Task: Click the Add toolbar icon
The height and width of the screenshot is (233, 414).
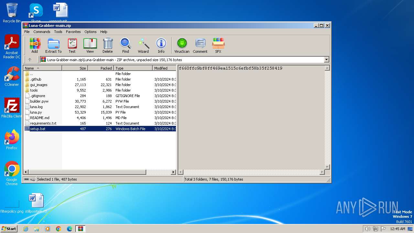Action: (35, 45)
